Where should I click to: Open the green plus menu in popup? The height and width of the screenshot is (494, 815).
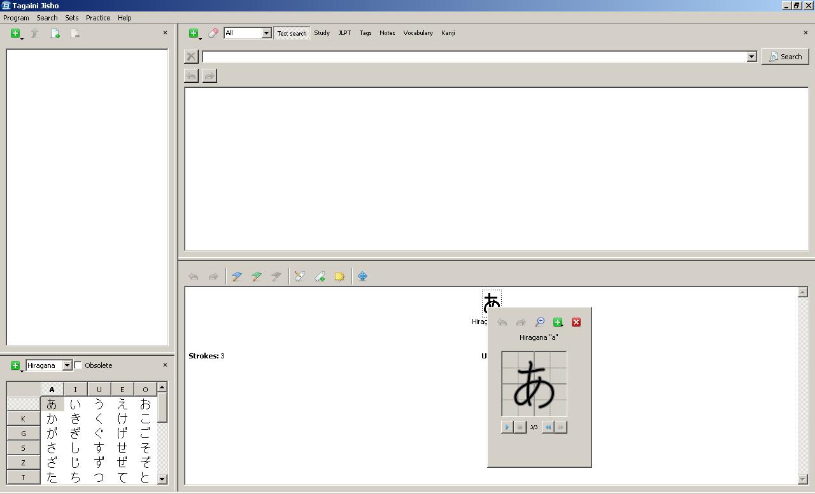[x=558, y=323]
